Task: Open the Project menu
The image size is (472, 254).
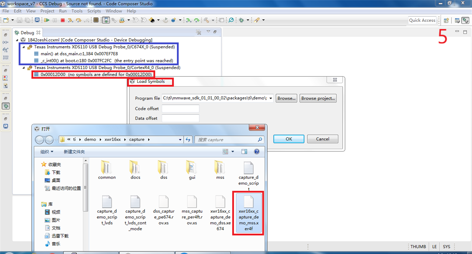Action: click(47, 11)
